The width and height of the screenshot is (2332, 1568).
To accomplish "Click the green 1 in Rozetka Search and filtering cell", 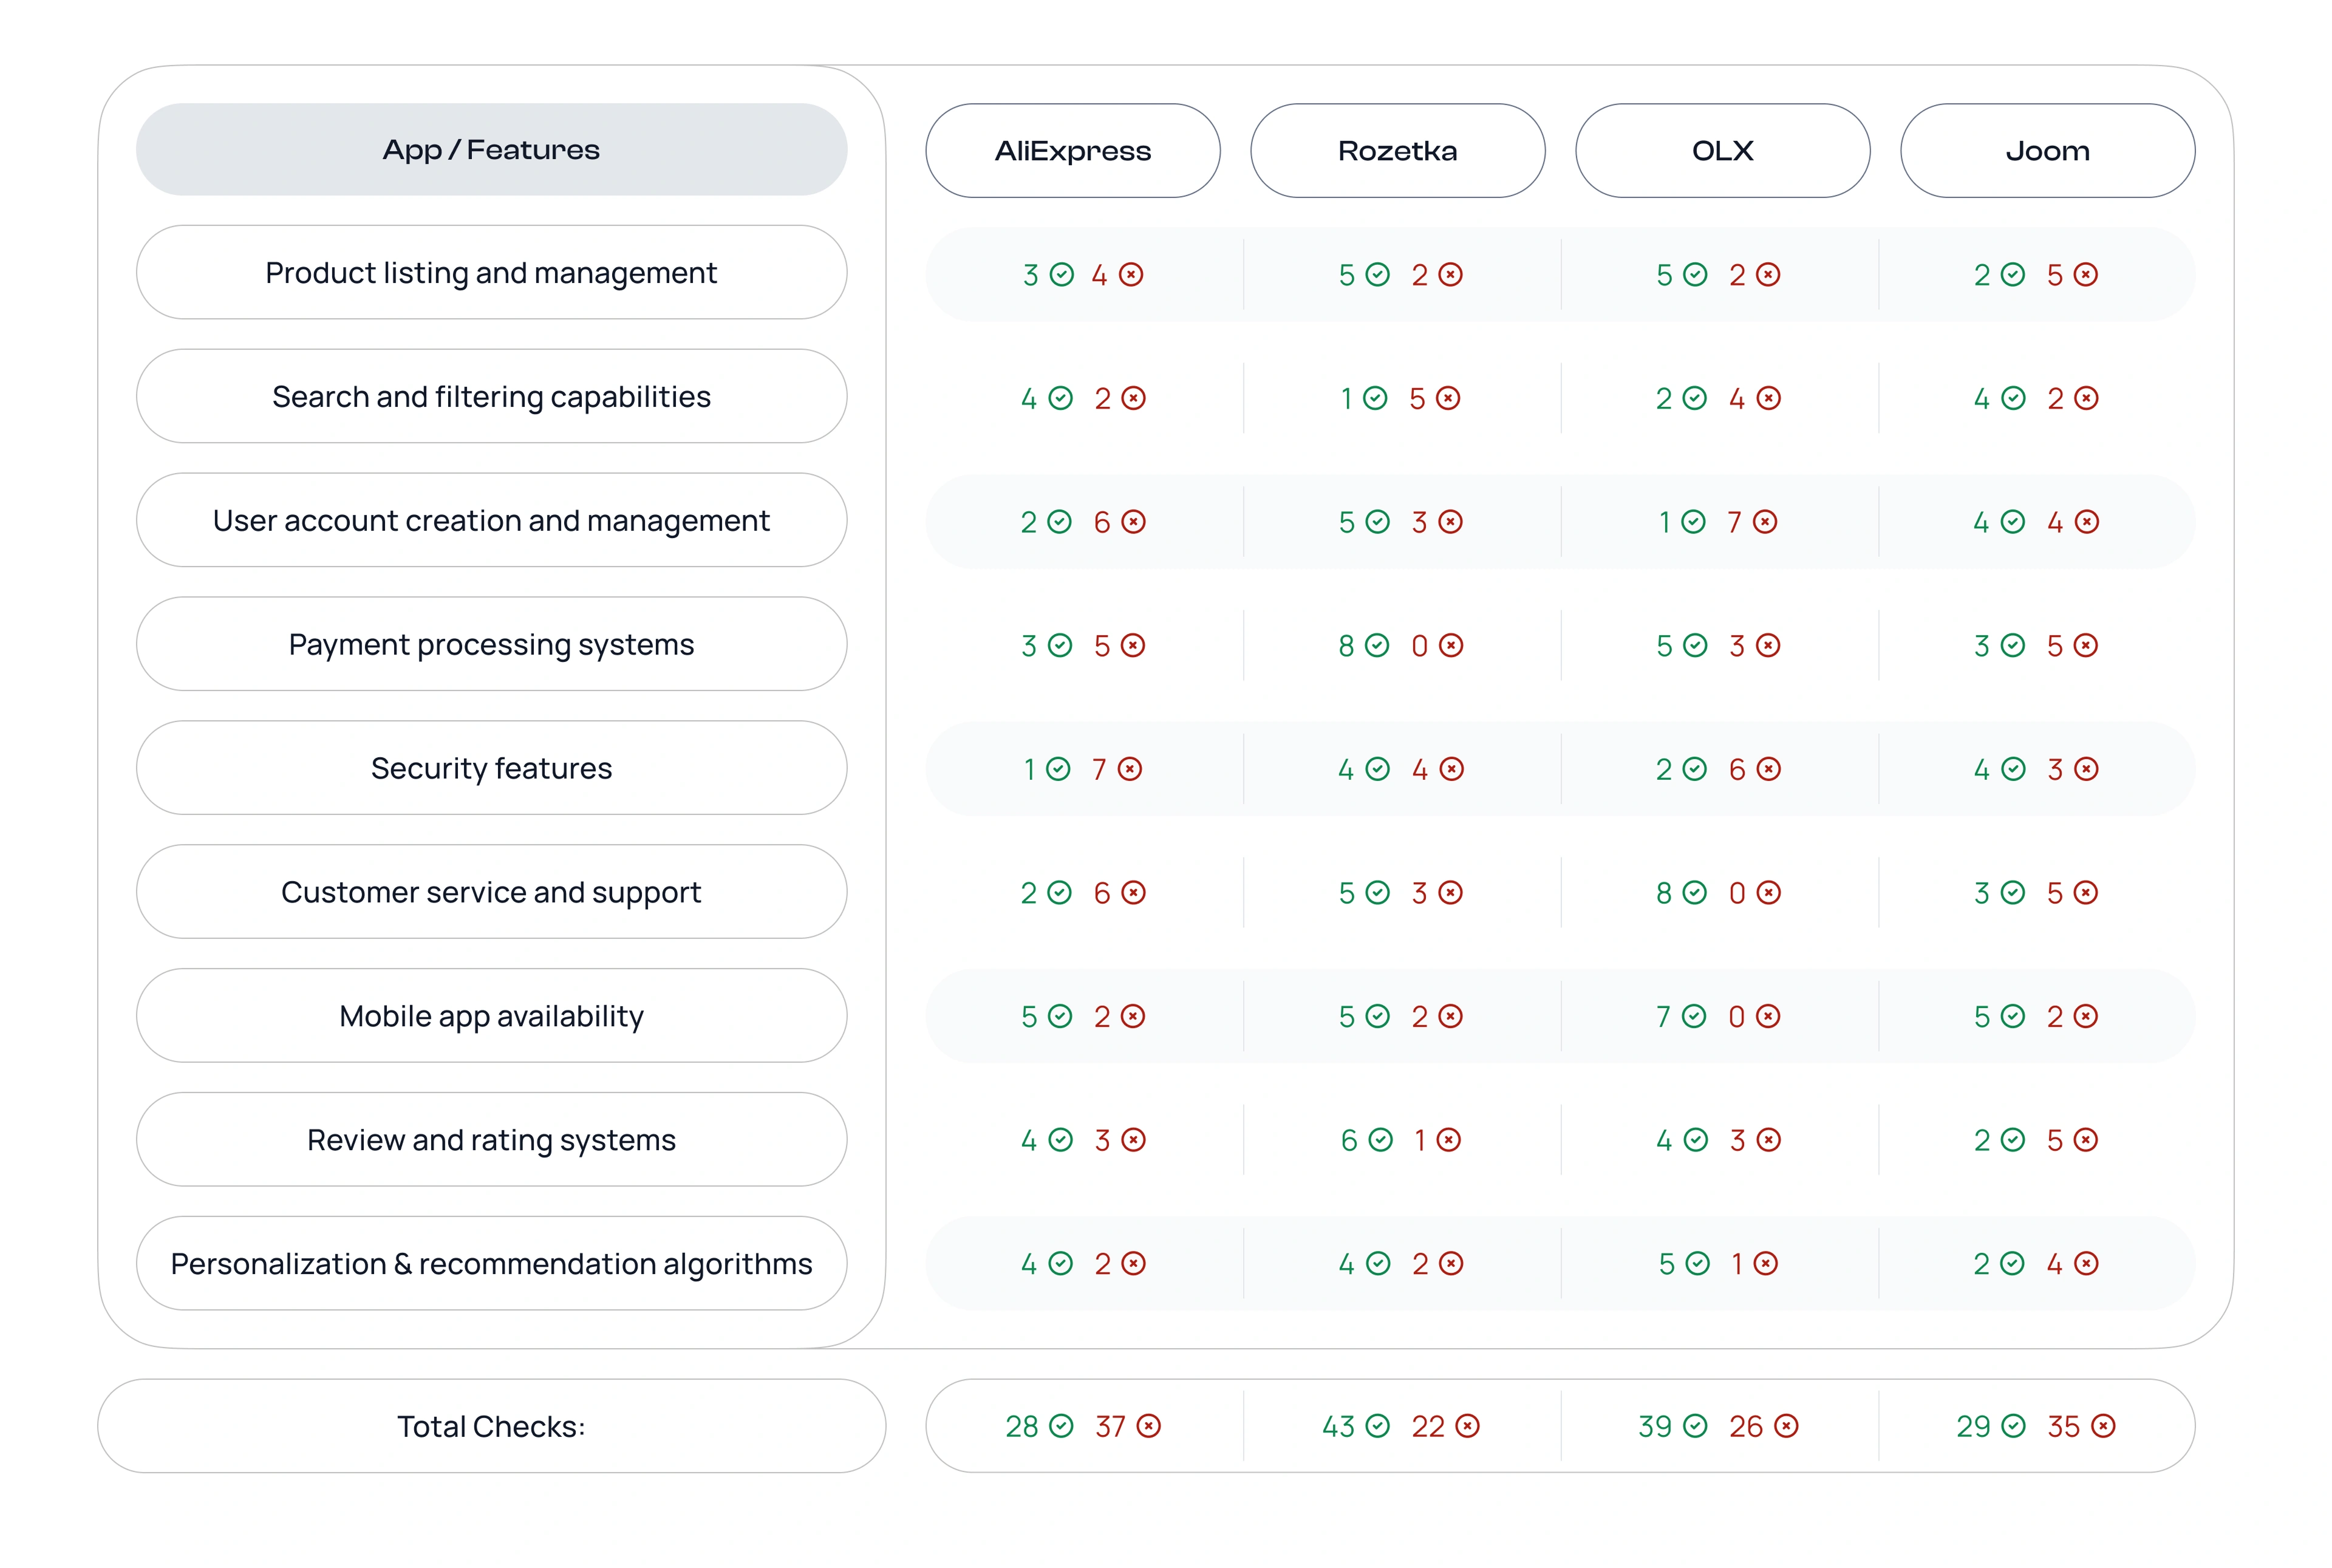I will click(1347, 399).
